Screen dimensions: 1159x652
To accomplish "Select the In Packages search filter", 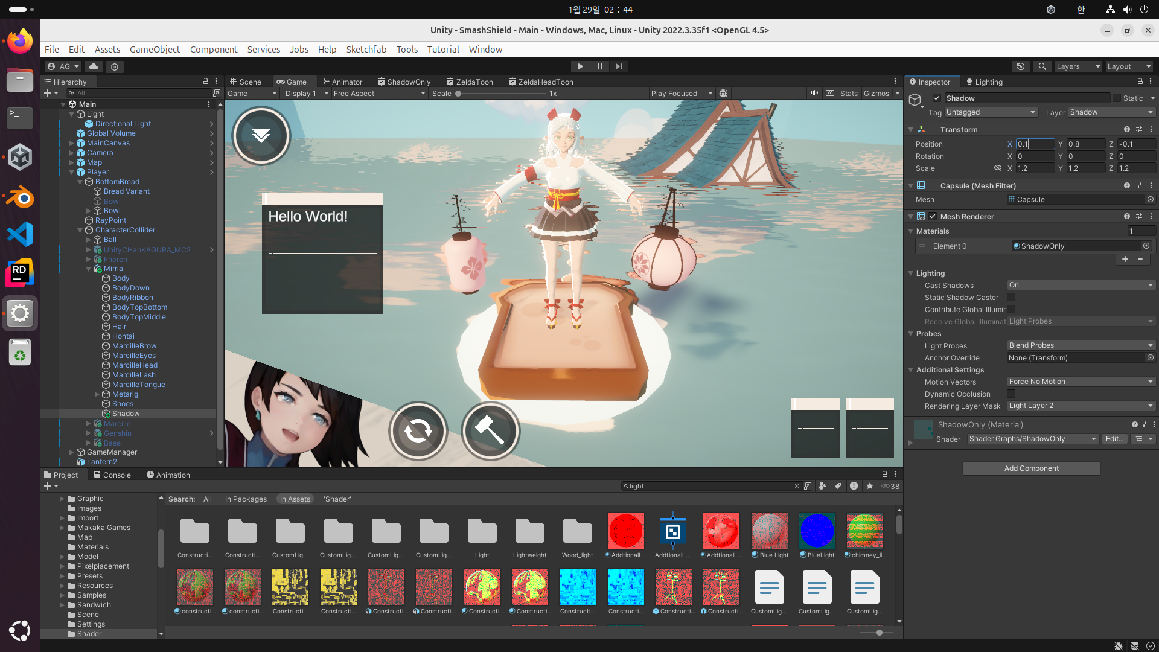I will (246, 499).
